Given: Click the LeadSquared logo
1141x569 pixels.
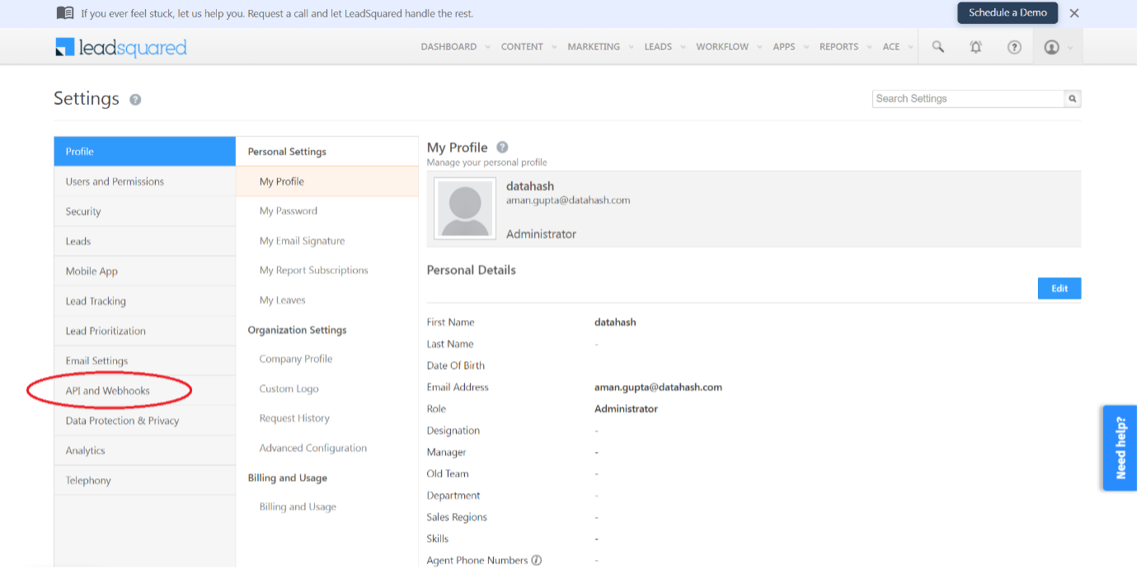Looking at the screenshot, I should pos(121,48).
